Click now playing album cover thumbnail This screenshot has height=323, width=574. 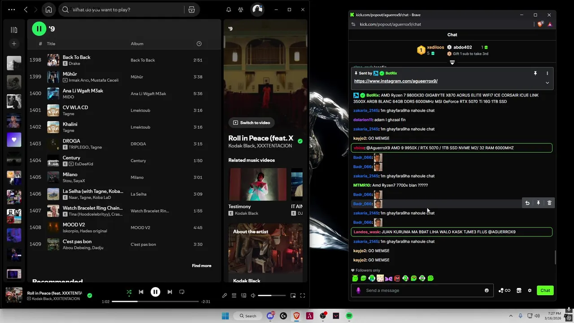(14, 295)
